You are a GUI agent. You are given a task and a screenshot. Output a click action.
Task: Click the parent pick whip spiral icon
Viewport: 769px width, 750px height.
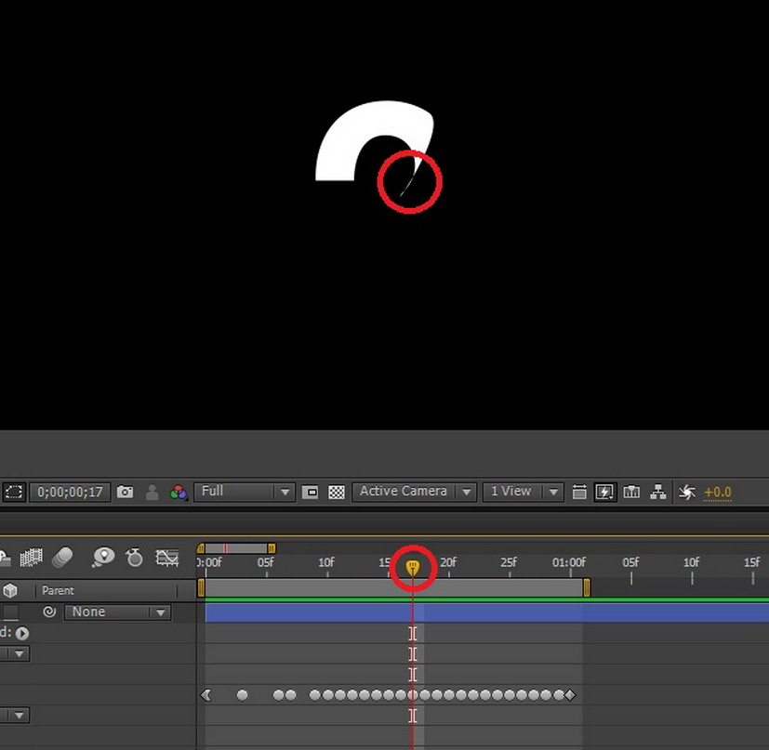click(x=49, y=612)
